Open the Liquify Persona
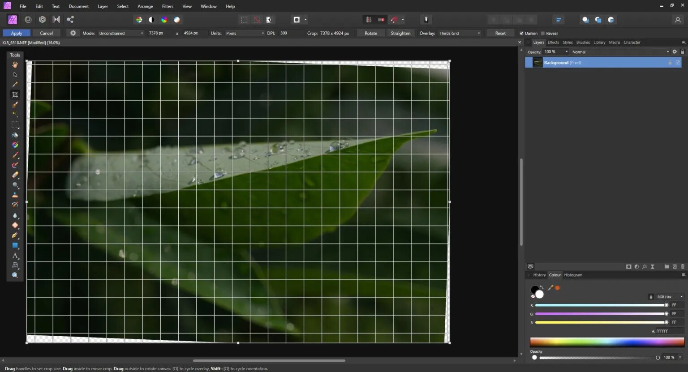This screenshot has height=372, width=688. pos(28,20)
